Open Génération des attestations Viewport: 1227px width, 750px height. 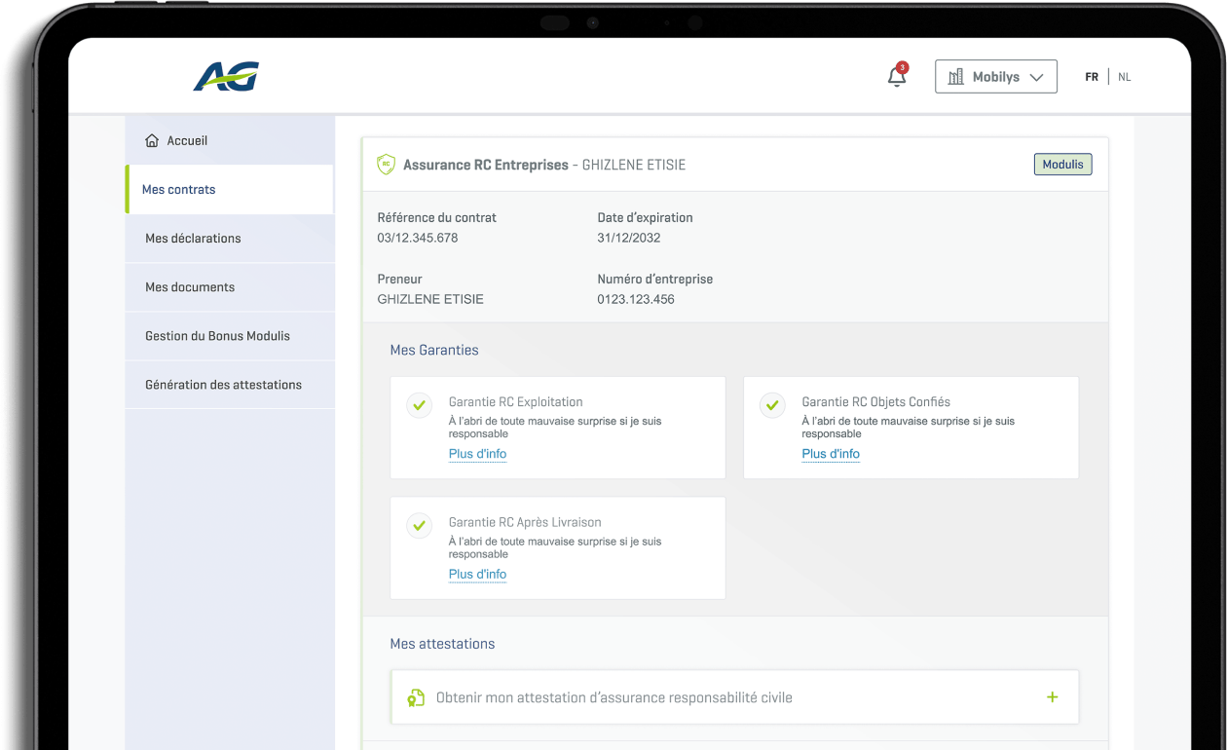tap(230, 385)
